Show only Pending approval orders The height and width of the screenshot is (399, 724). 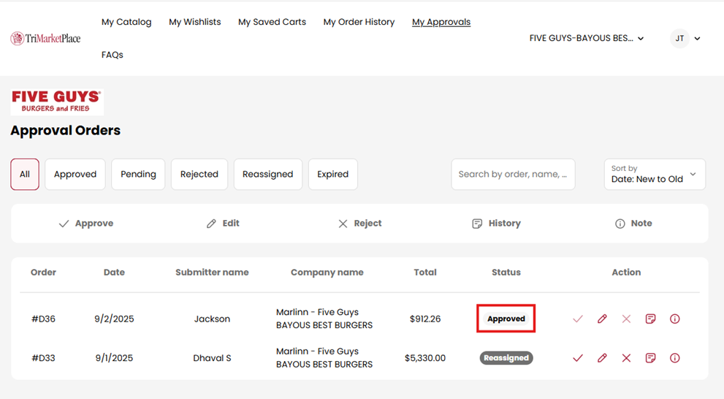click(138, 175)
